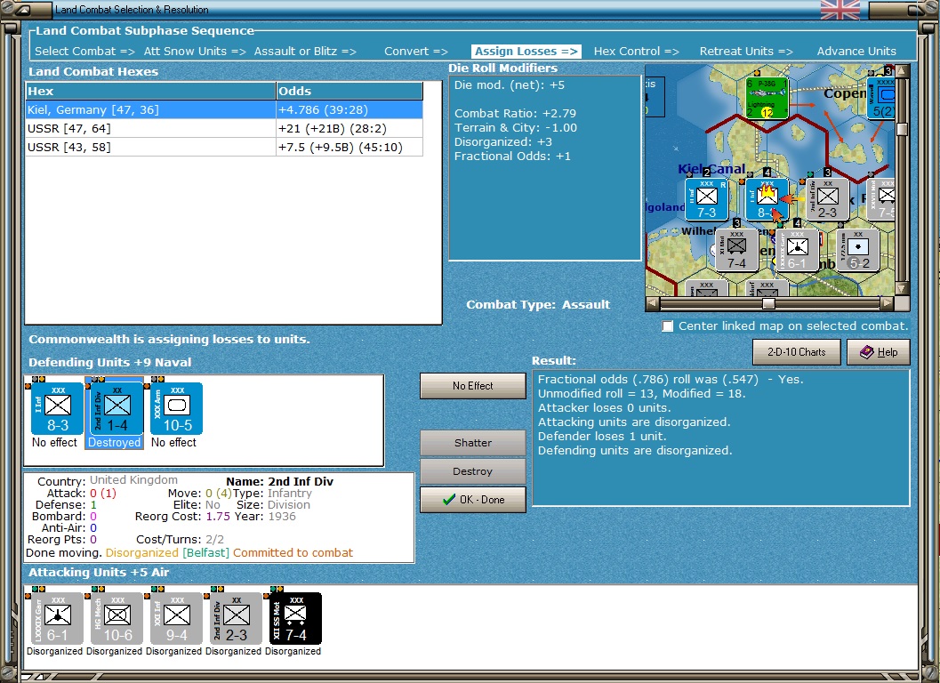
Task: Open the Help button
Action: tap(879, 352)
